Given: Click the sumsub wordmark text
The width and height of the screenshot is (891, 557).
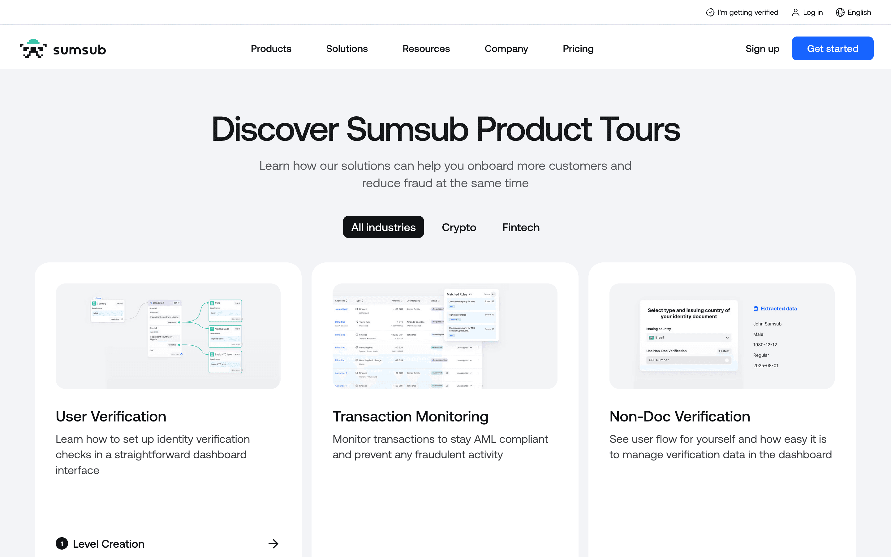Looking at the screenshot, I should pyautogui.click(x=80, y=50).
